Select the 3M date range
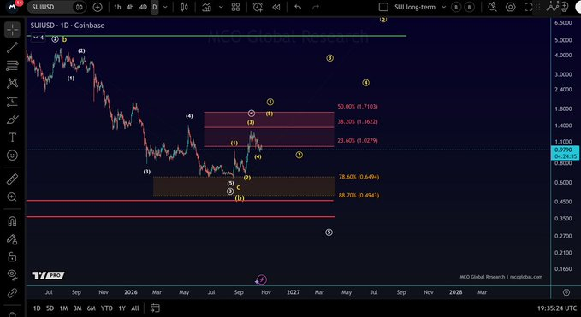This screenshot has width=581, height=317. (x=78, y=308)
